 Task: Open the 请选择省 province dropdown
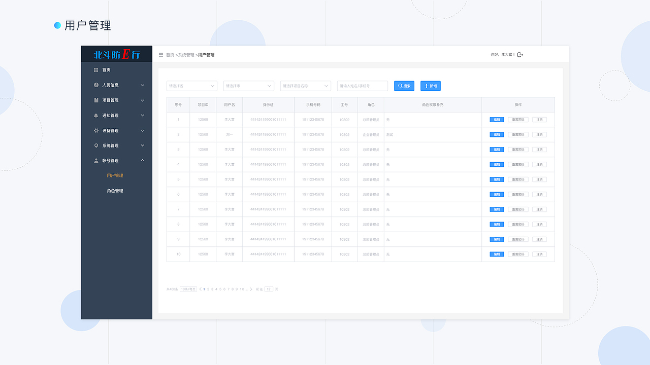[x=192, y=86]
